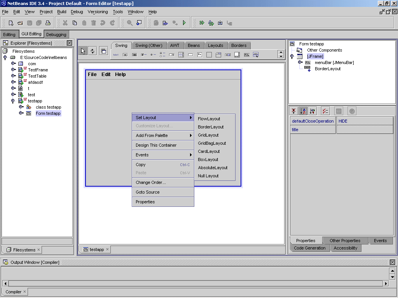398x298 pixels.
Task: Toggle the selection mode arrow button
Action: click(x=83, y=51)
